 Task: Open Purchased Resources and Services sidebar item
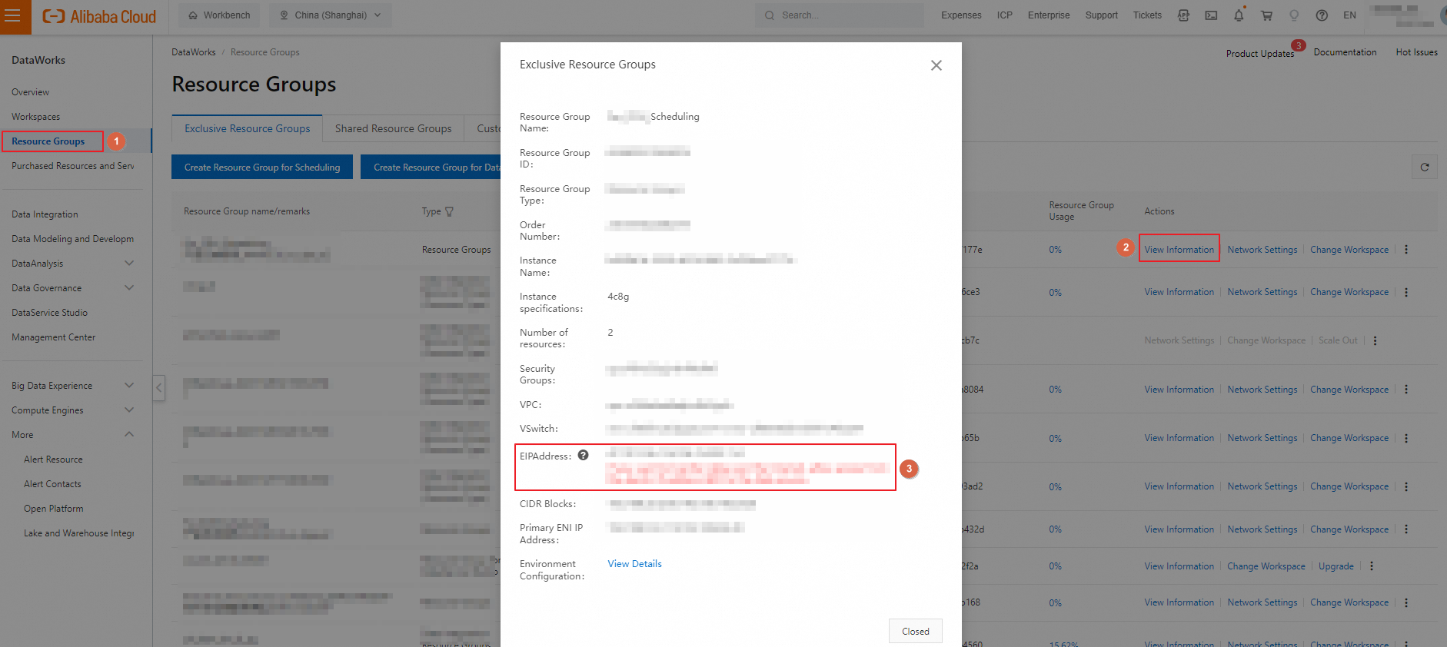click(73, 166)
